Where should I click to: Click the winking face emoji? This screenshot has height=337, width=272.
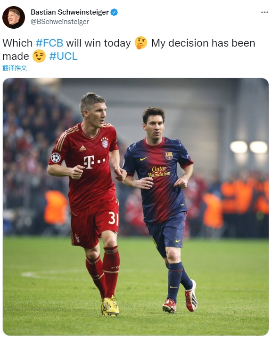[39, 56]
